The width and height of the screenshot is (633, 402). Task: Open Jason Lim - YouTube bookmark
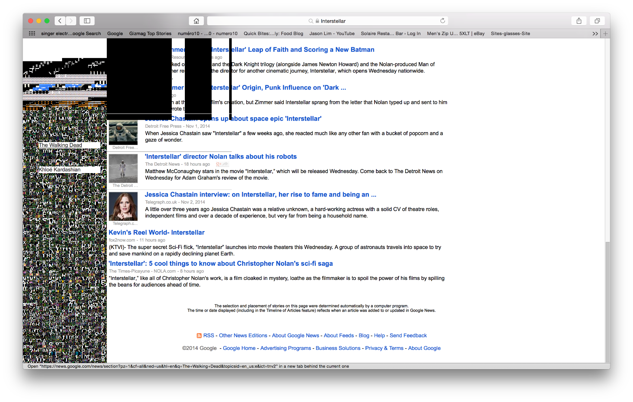332,33
